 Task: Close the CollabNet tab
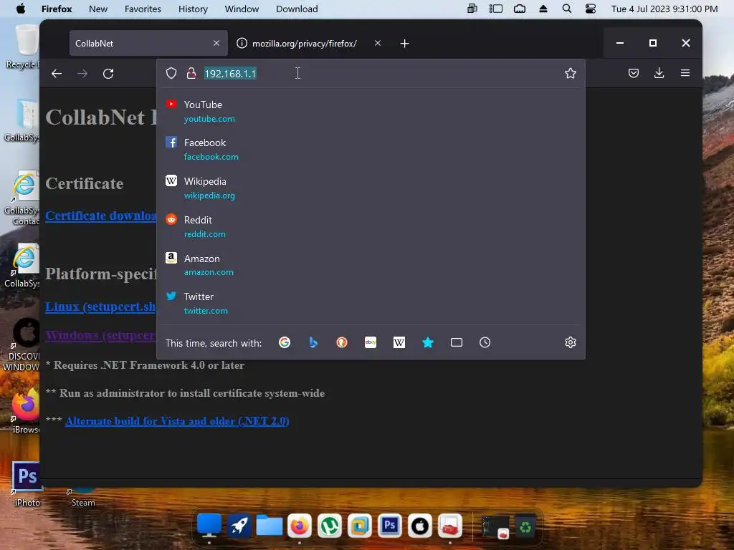(x=216, y=43)
